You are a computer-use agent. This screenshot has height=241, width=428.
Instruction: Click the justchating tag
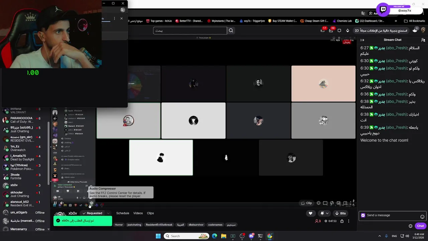(134, 225)
